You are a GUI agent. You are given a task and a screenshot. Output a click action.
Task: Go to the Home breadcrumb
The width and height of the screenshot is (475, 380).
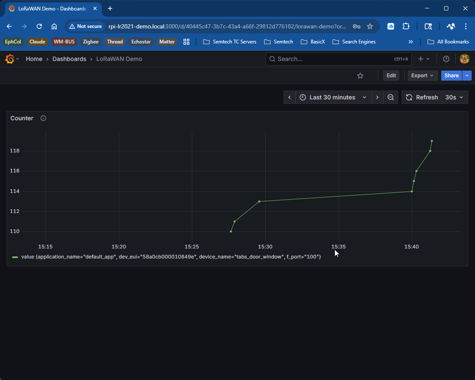point(34,59)
